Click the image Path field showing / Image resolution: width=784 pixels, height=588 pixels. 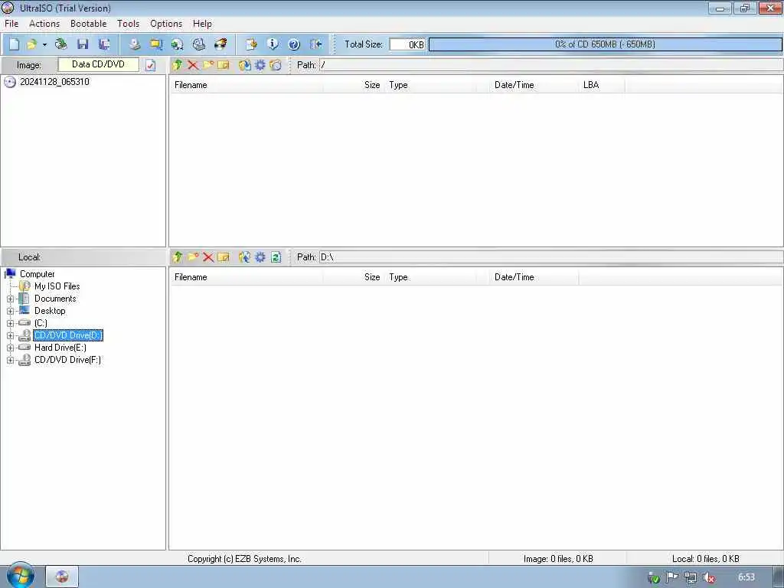pyautogui.click(x=551, y=65)
